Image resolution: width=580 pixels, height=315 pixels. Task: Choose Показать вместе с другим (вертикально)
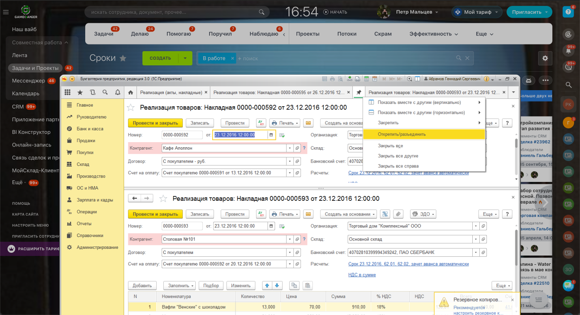tap(424, 102)
